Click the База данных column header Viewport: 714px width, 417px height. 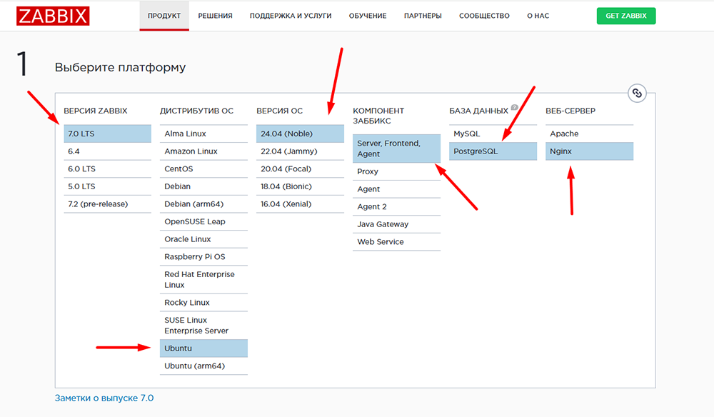point(478,111)
